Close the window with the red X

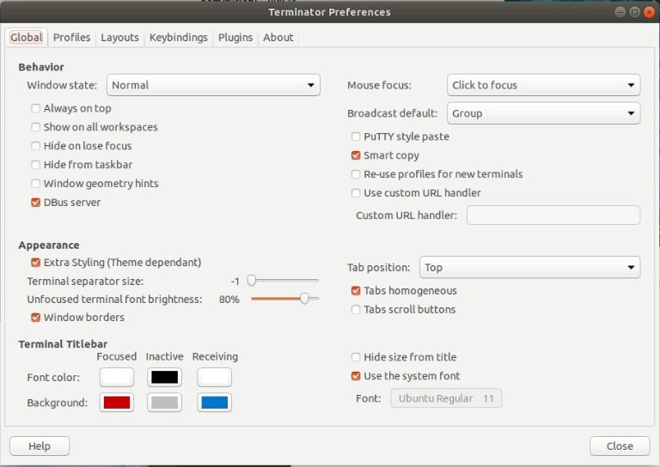649,12
